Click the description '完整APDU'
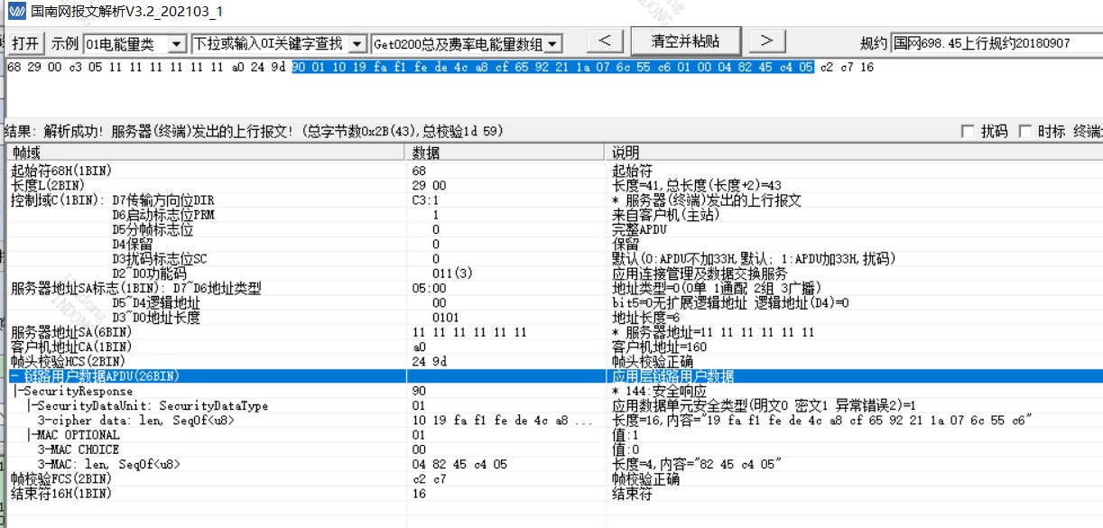 coord(639,229)
